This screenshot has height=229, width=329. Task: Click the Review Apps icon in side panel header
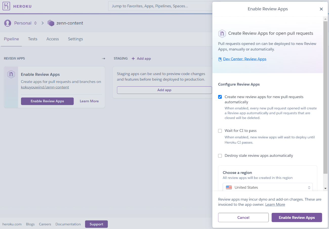click(222, 34)
